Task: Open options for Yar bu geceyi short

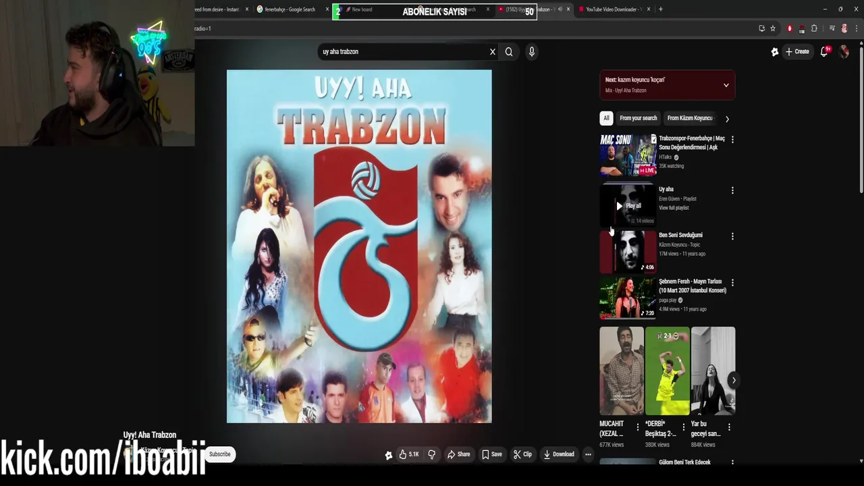Action: [729, 427]
